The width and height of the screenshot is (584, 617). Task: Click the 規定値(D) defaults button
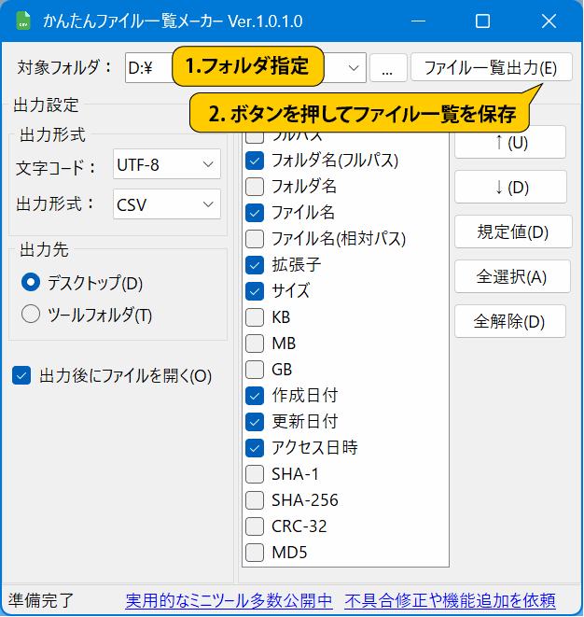click(x=513, y=231)
